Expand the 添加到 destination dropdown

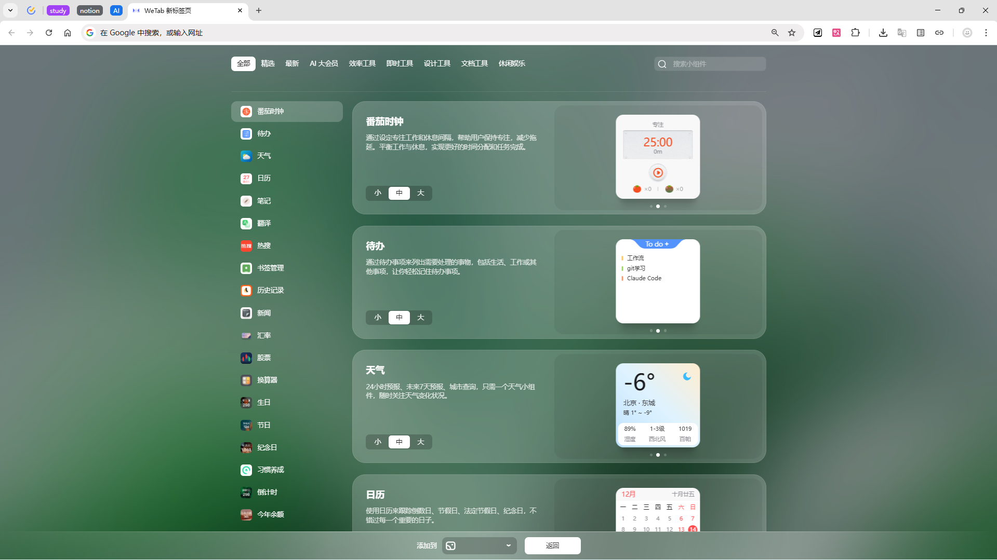point(479,545)
